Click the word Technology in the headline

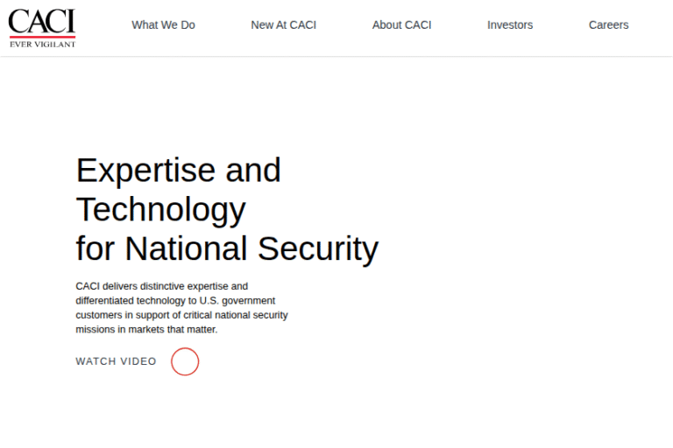(160, 209)
